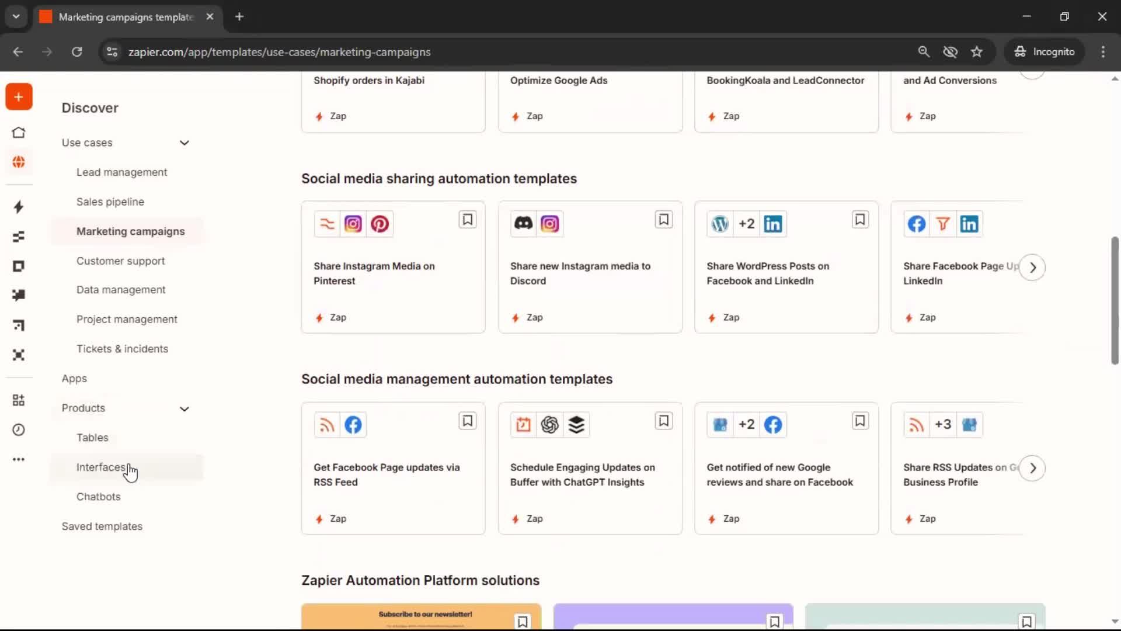Open Customer support use case
Image resolution: width=1121 pixels, height=631 pixels.
click(x=120, y=261)
